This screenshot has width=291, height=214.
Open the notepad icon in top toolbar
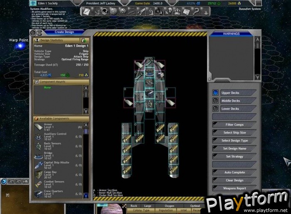86,12
